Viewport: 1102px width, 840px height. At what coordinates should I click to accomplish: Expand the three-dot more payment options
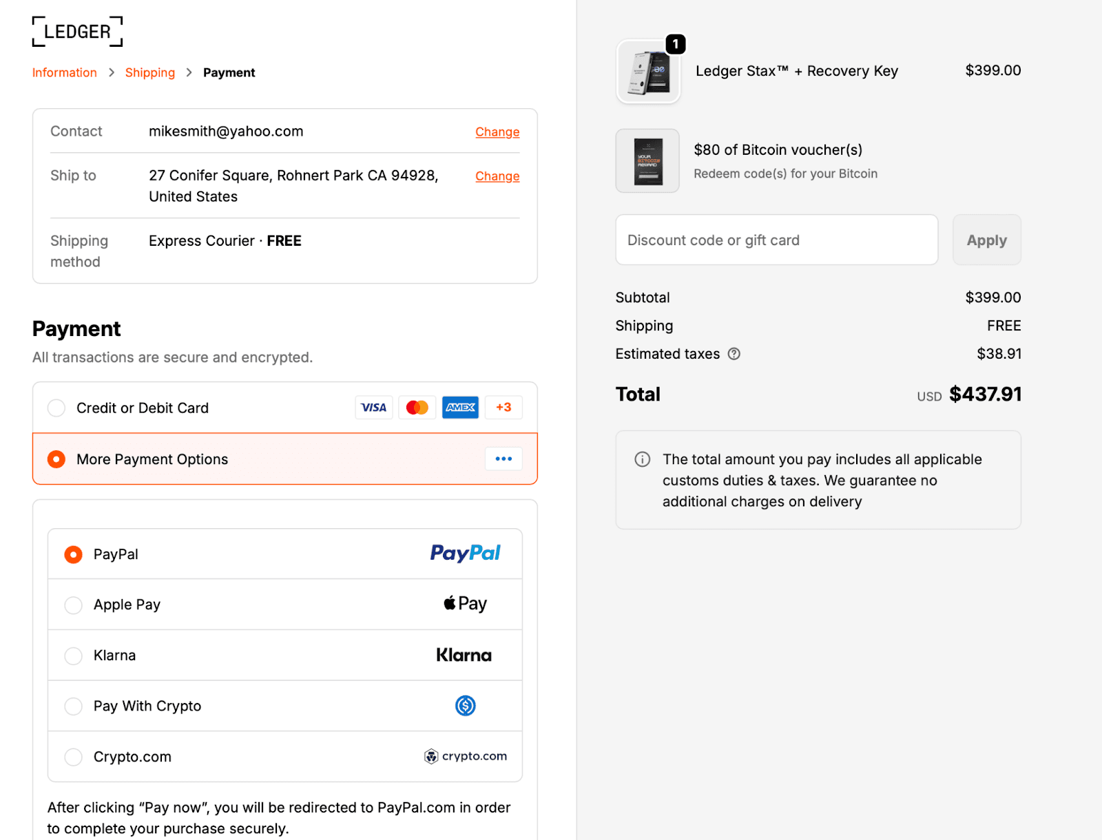tap(503, 459)
